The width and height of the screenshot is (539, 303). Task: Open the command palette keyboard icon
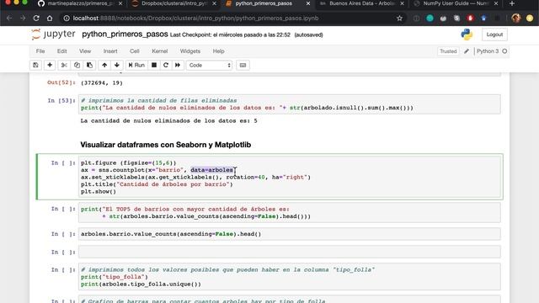243,66
